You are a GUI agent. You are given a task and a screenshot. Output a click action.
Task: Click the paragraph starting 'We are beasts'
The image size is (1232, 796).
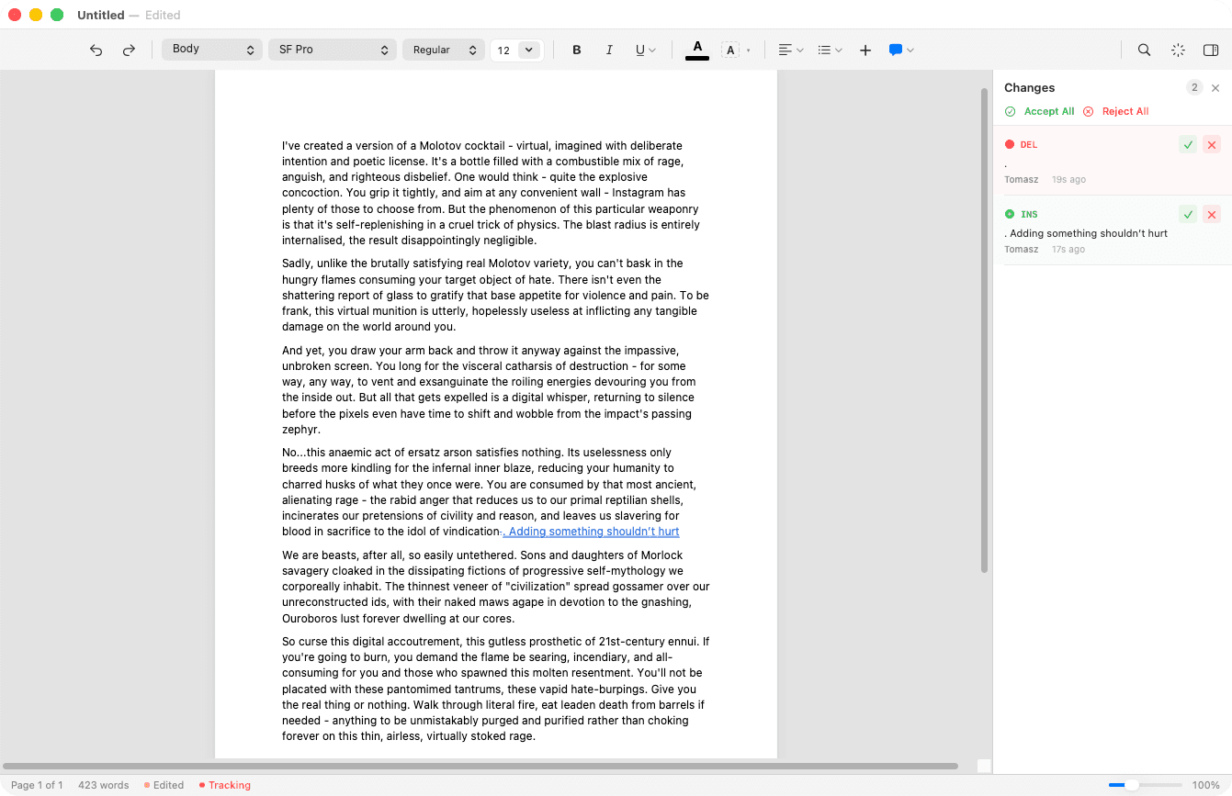(496, 587)
